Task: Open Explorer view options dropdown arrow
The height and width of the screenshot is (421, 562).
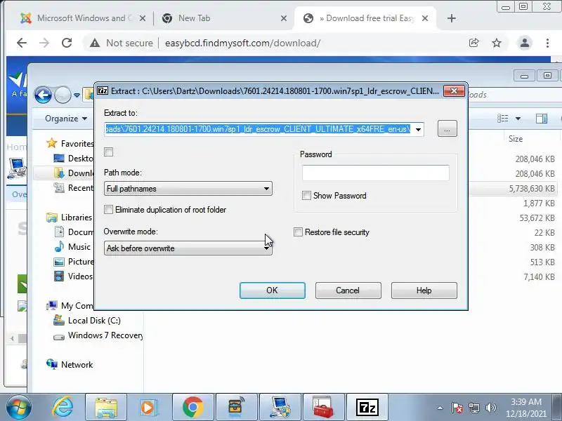Action: (518, 119)
